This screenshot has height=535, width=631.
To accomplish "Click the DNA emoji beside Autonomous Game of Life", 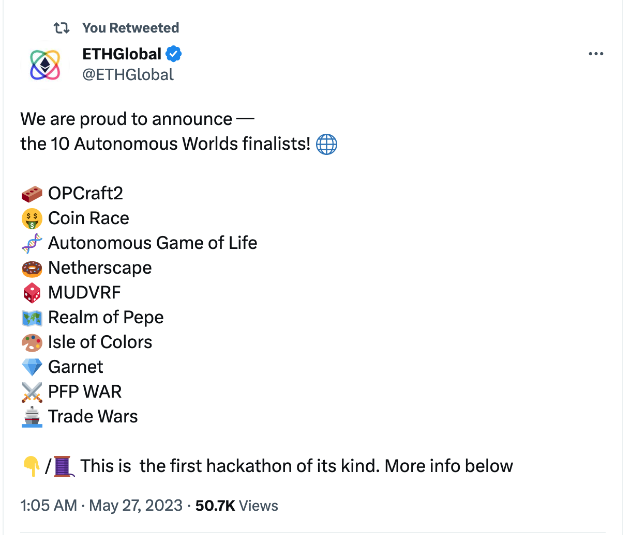I will point(32,243).
